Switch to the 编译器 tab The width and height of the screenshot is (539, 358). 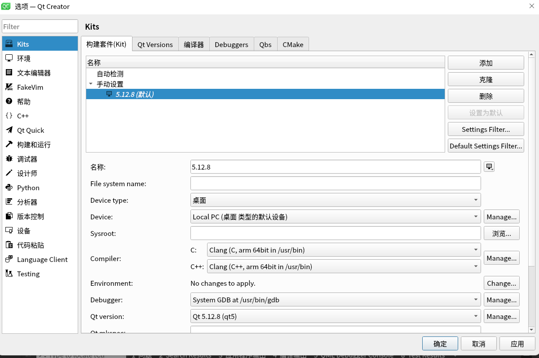pyautogui.click(x=194, y=44)
